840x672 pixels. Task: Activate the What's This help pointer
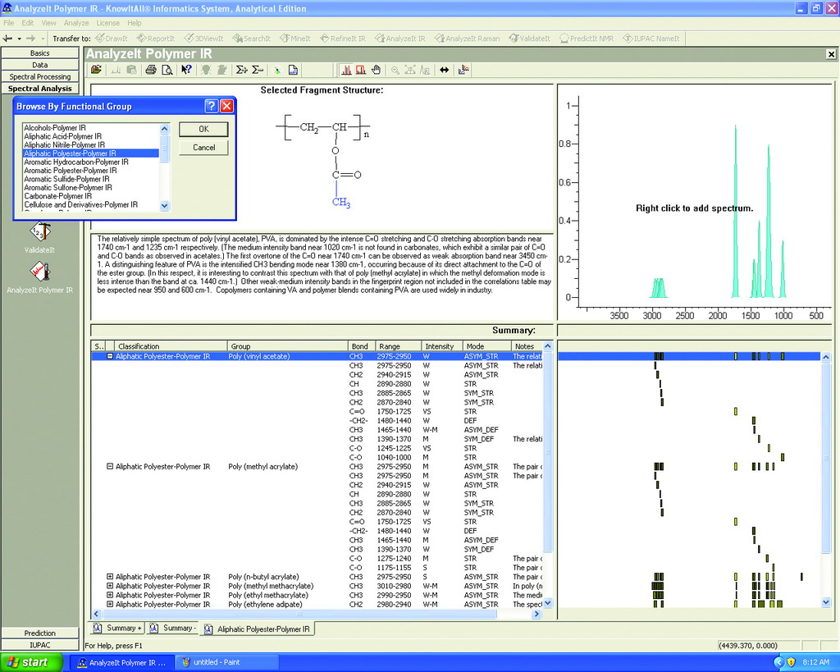(x=186, y=70)
